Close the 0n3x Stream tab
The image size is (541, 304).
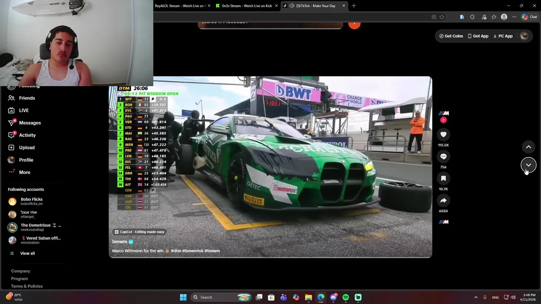276,6
